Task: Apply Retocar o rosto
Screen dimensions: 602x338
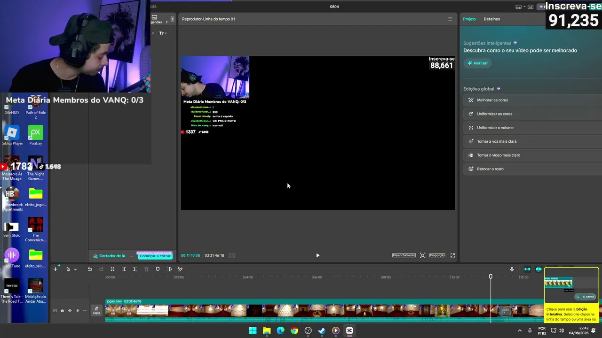Action: 532,169
